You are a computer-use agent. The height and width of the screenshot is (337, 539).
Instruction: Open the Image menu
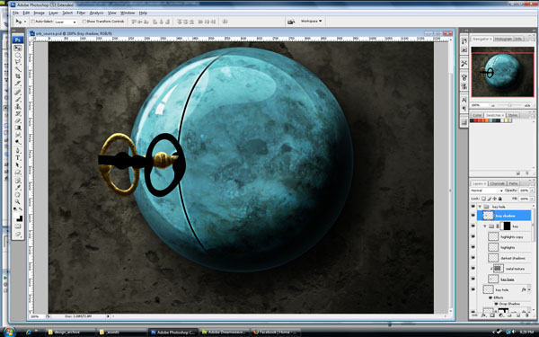39,13
